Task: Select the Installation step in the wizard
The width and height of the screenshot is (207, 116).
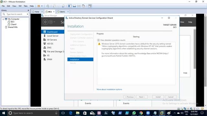Action: [80, 60]
